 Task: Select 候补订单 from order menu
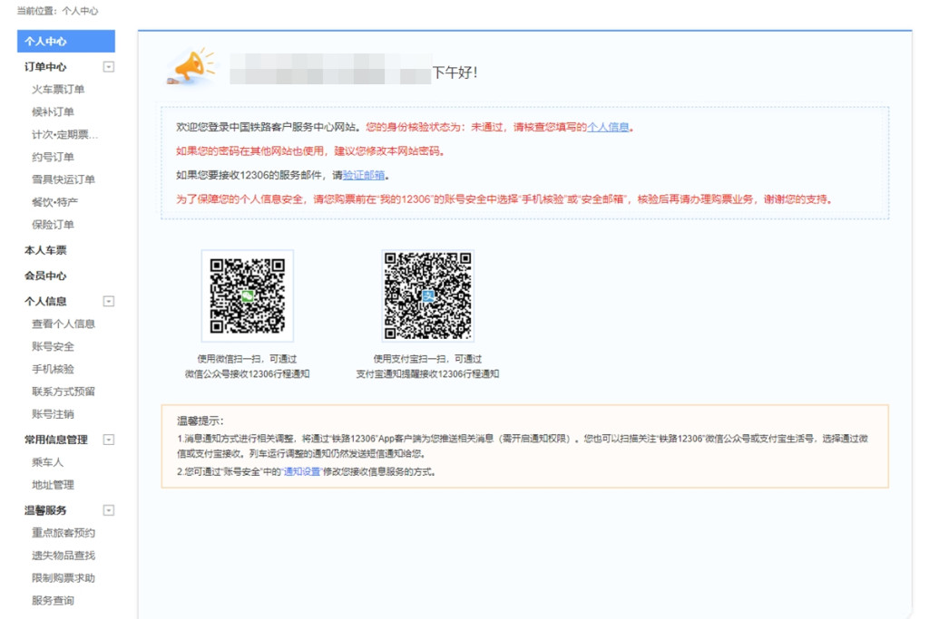(53, 111)
